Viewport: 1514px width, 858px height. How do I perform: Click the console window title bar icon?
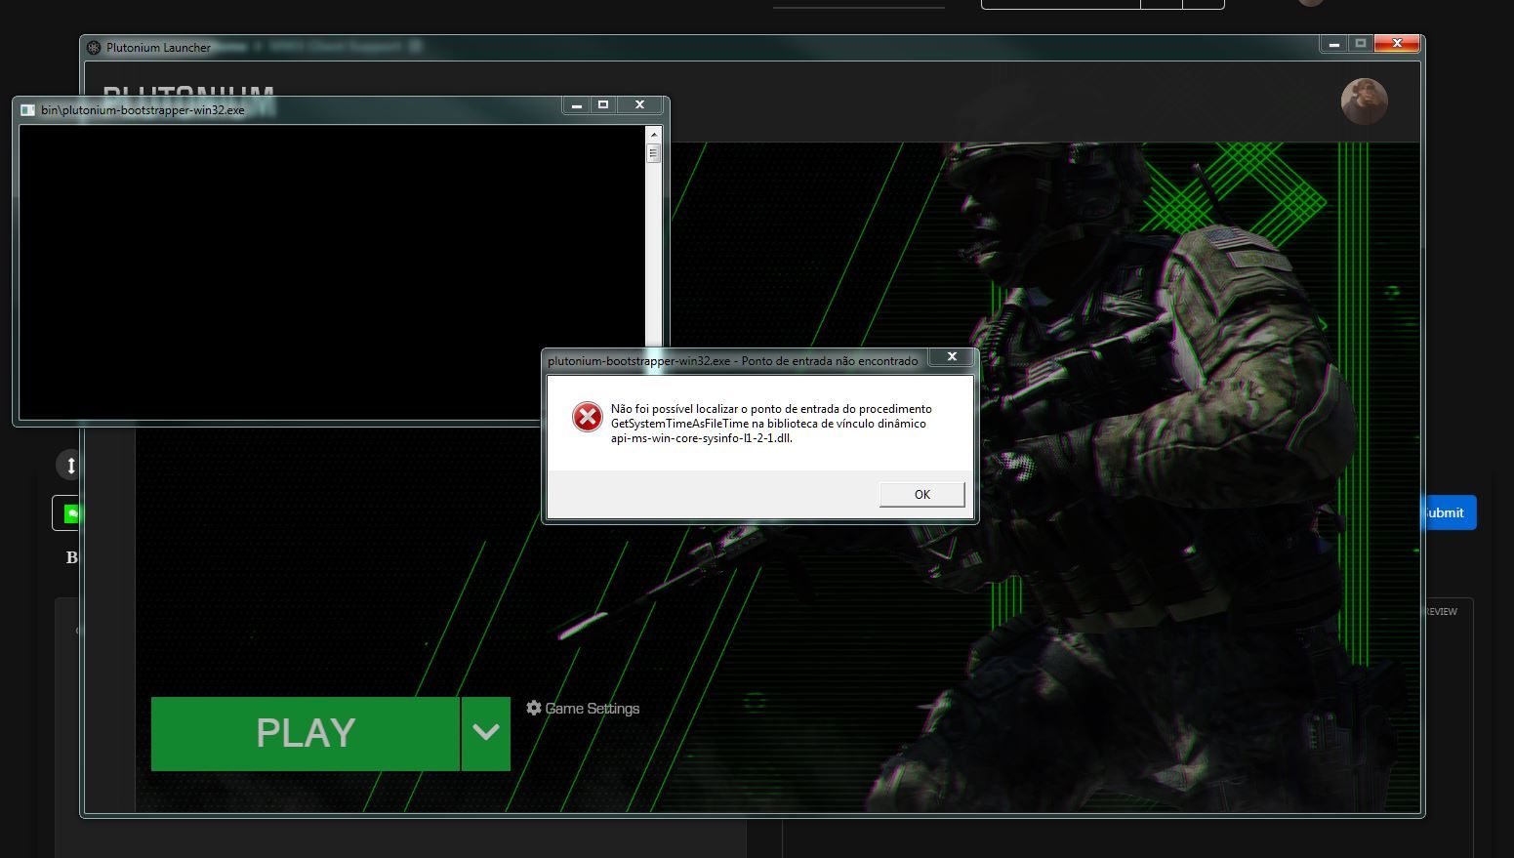[28, 110]
